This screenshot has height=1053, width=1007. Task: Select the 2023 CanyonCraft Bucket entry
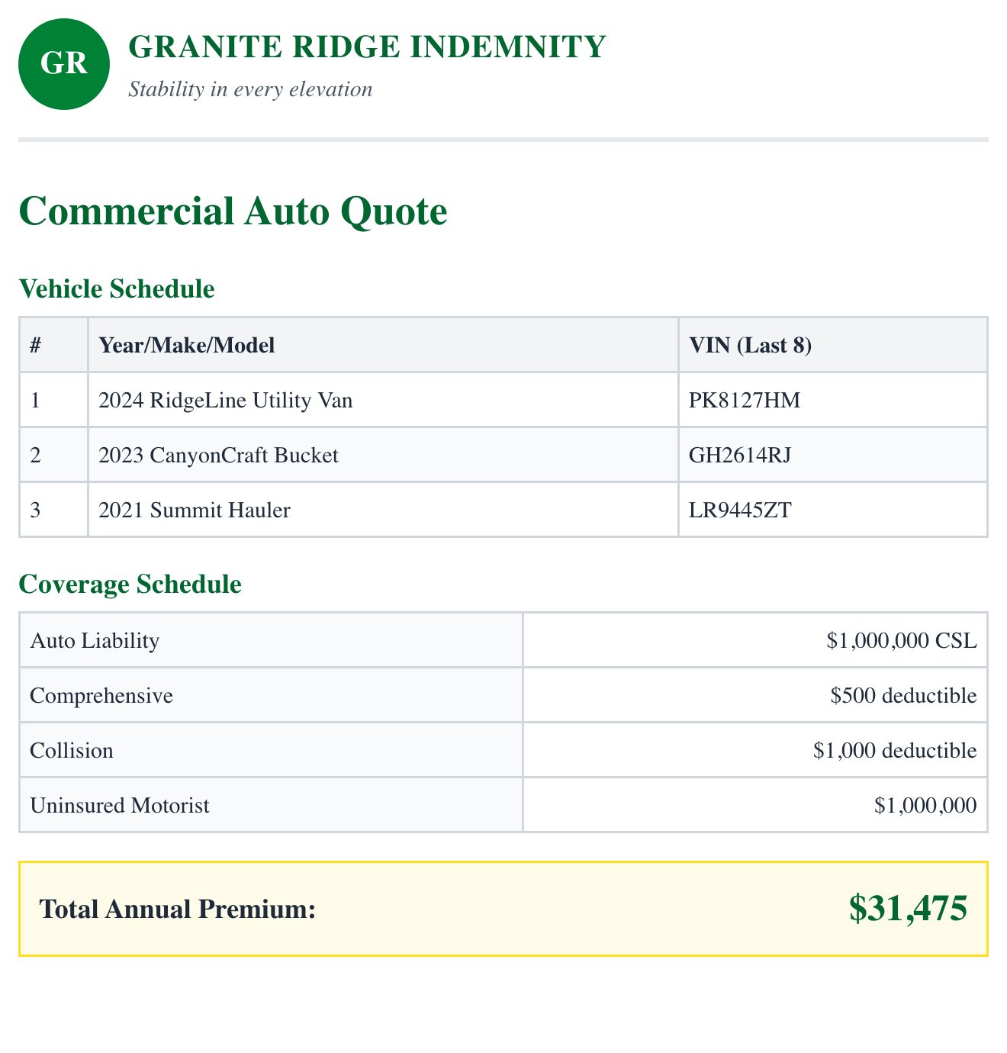click(218, 455)
